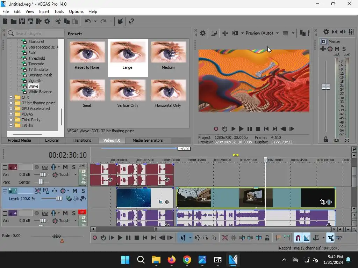Click record button in timeline transport

click(94, 238)
